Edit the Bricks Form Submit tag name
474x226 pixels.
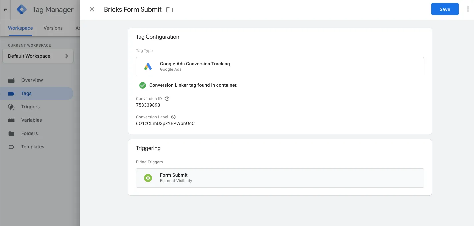[132, 9]
